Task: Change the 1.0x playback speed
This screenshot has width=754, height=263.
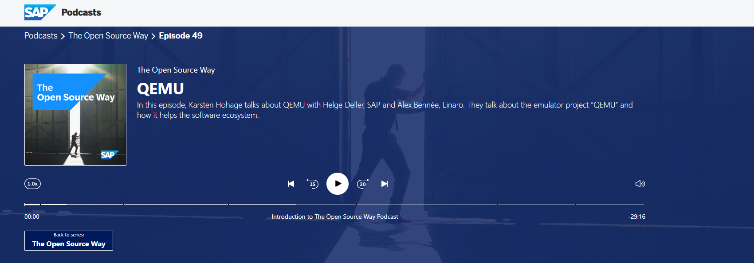Action: click(32, 184)
